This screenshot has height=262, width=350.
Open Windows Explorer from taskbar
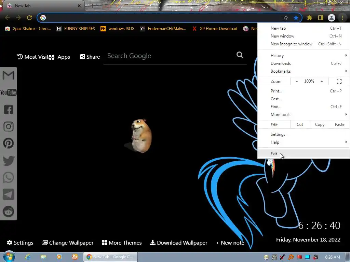(x=43, y=257)
